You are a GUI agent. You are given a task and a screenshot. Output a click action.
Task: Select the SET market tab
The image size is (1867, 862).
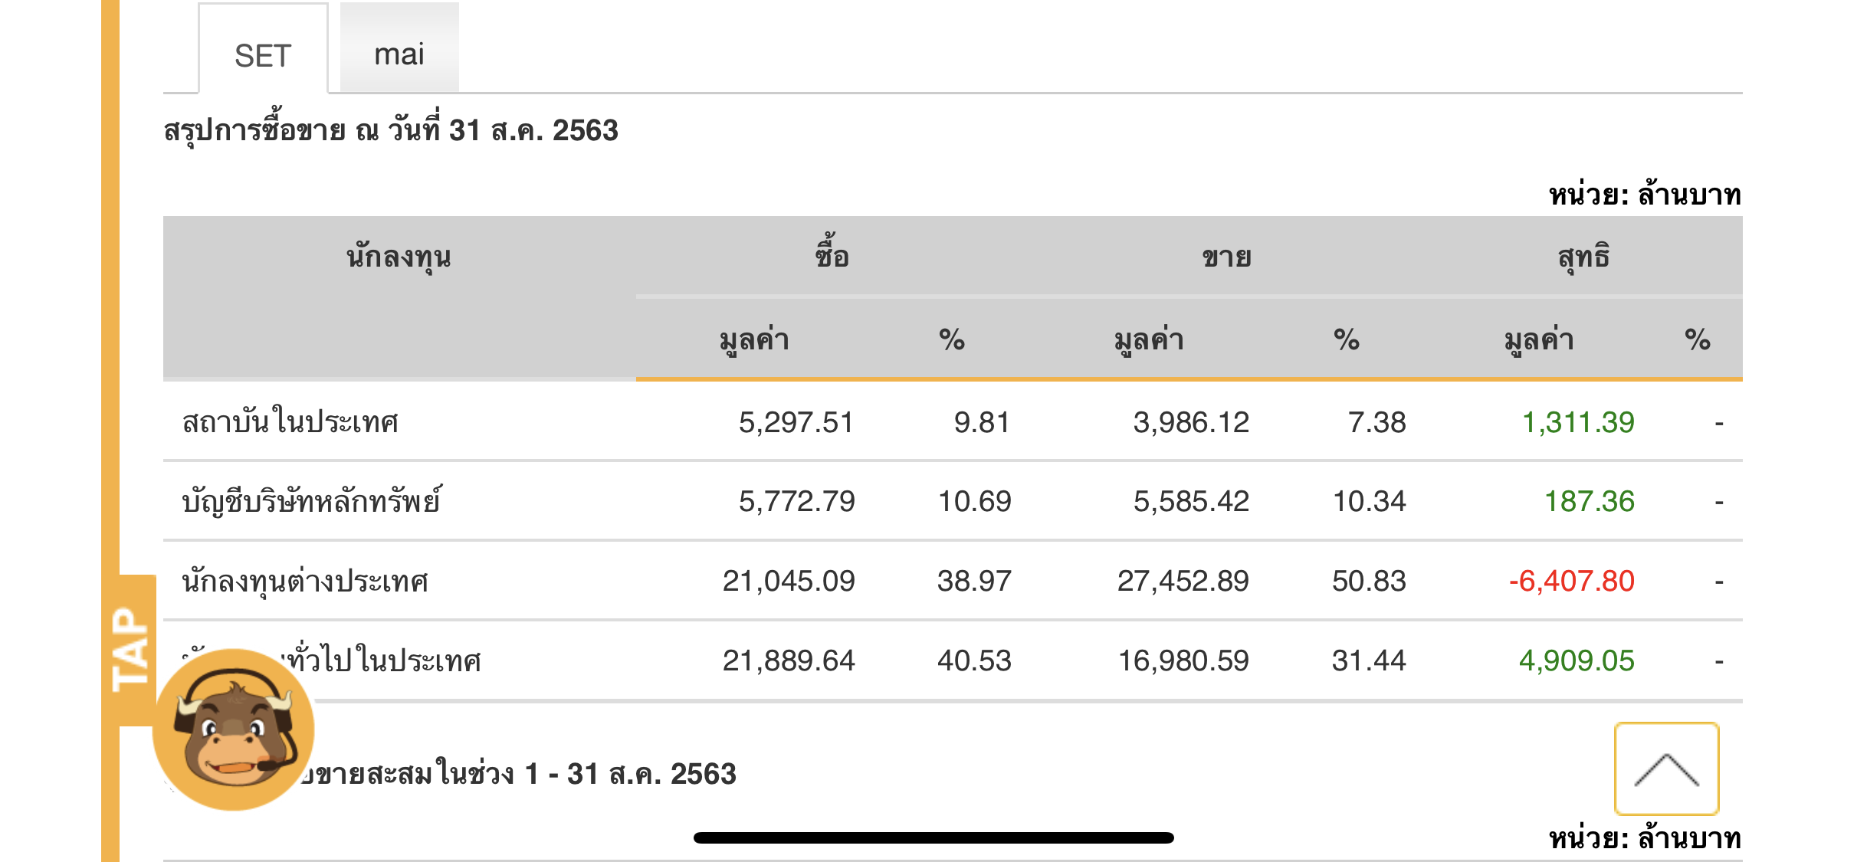pyautogui.click(x=263, y=56)
